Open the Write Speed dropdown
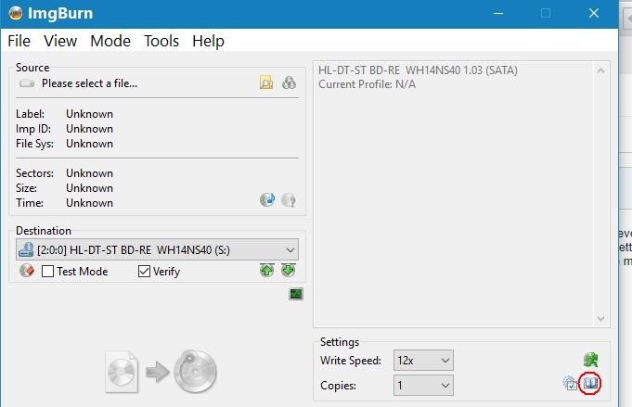 pos(423,361)
